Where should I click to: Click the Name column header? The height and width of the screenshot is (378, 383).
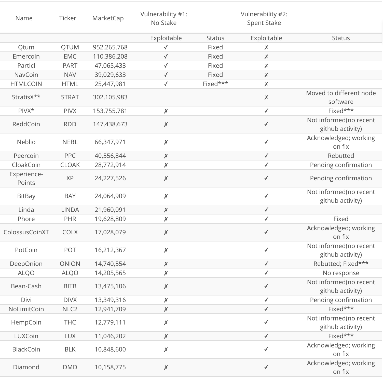24,18
